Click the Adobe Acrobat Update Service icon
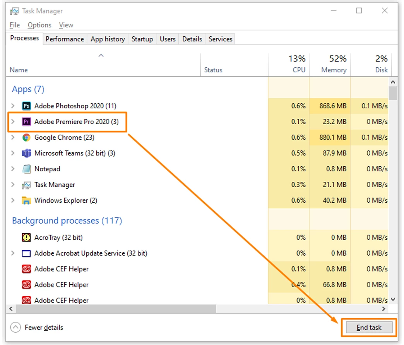 click(x=26, y=253)
